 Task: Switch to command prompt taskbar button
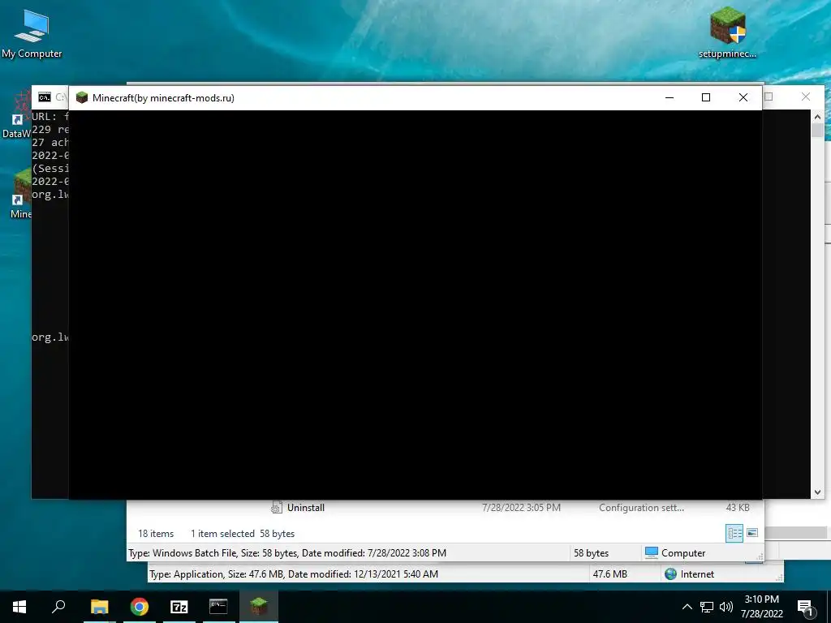(218, 607)
